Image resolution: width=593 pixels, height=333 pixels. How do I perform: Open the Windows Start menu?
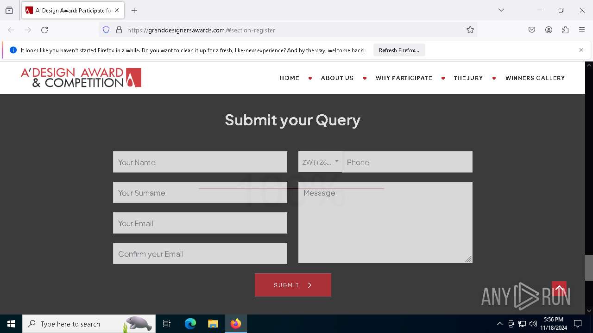click(11, 324)
